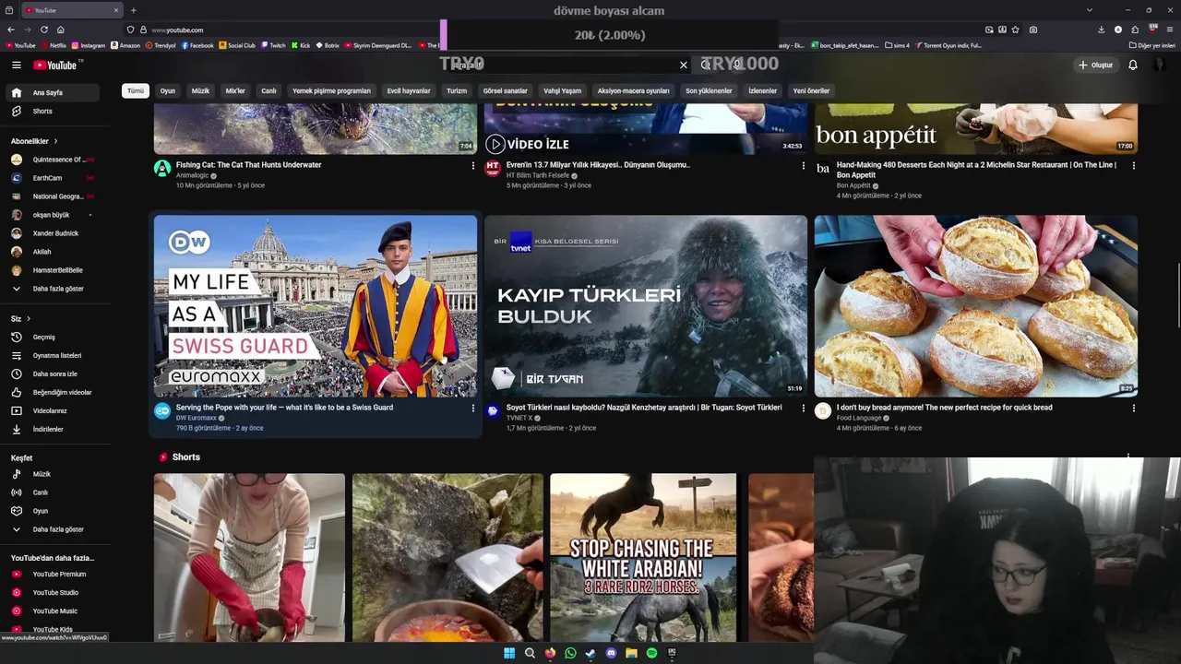The height and width of the screenshot is (664, 1181).
Task: Open more options for Swiss Guard video
Action: tap(473, 409)
